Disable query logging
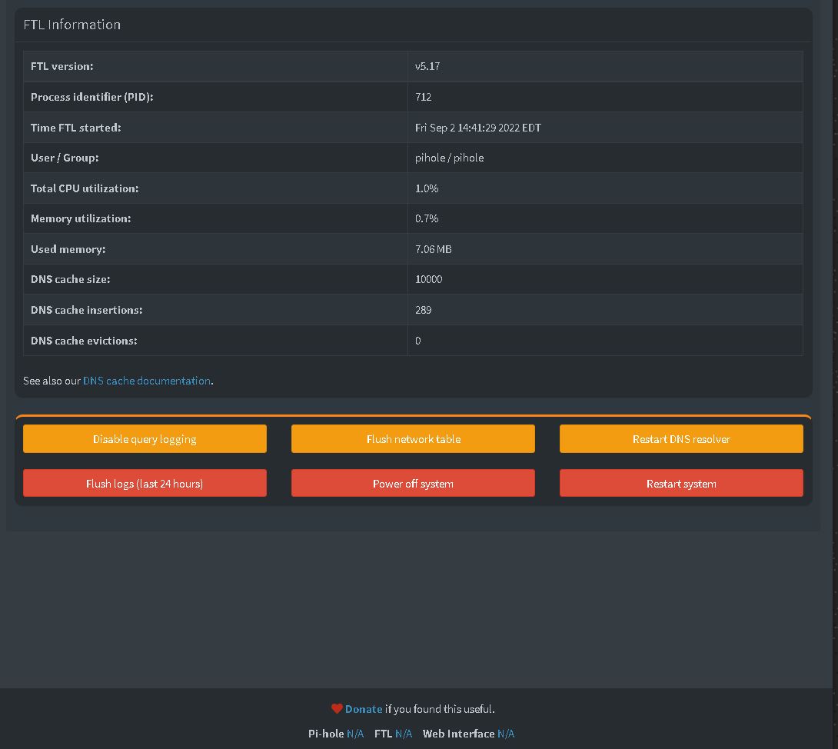The height and width of the screenshot is (749, 838). pyautogui.click(x=145, y=438)
